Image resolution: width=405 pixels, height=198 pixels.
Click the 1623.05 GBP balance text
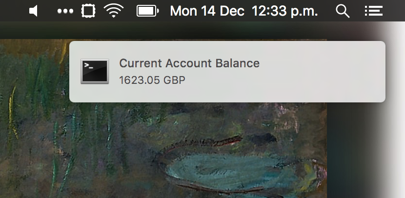[x=152, y=80]
